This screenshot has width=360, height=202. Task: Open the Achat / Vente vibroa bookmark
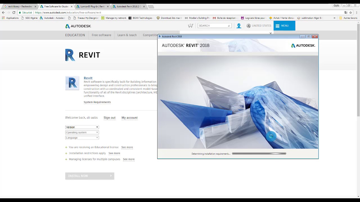(x=282, y=18)
